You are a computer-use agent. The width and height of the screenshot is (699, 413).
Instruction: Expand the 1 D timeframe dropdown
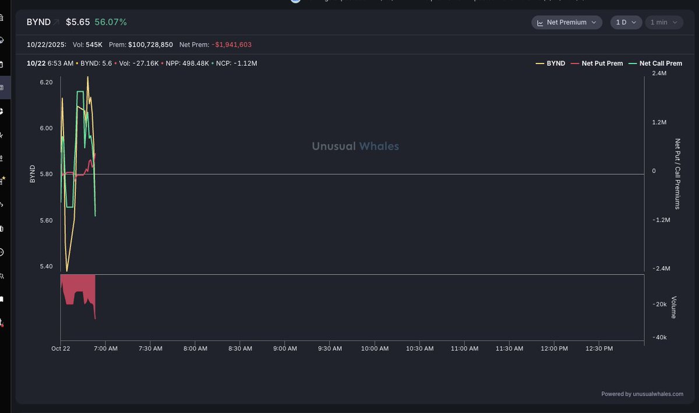(x=626, y=22)
